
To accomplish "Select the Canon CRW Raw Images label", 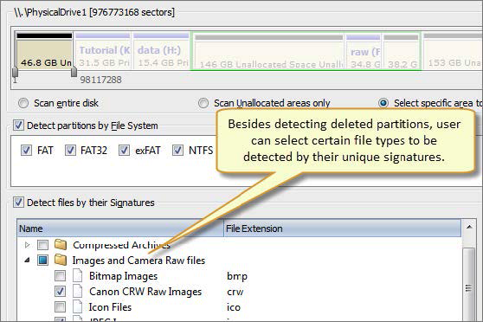I will coord(145,292).
